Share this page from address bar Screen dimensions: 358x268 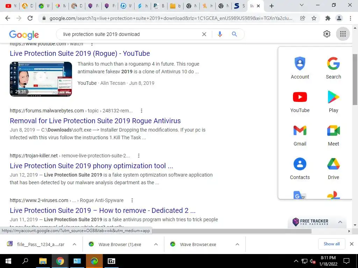tap(302, 18)
